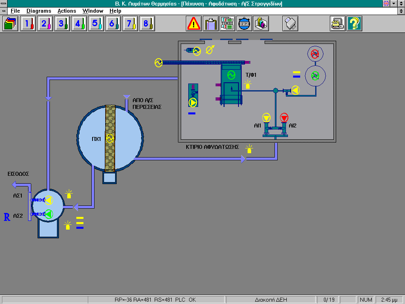405x304 pixels.
Task: Open the language flag dropdown arrow
Action: pyautogui.click(x=394, y=3)
